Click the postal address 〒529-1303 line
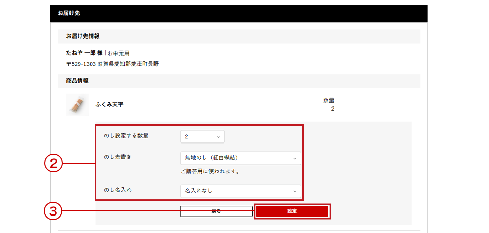 [112, 64]
